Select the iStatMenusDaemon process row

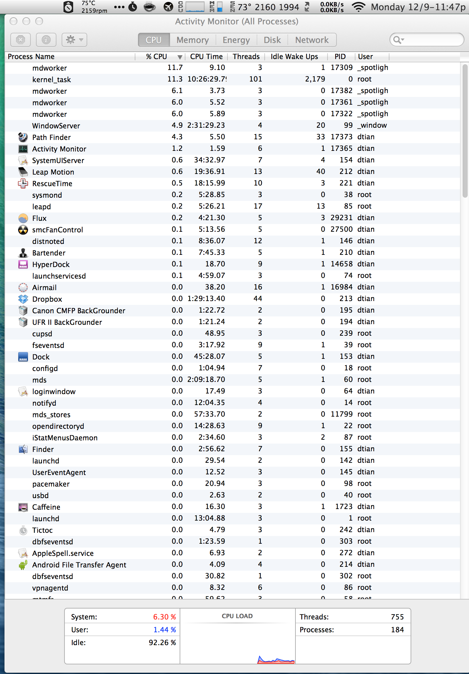(x=233, y=438)
